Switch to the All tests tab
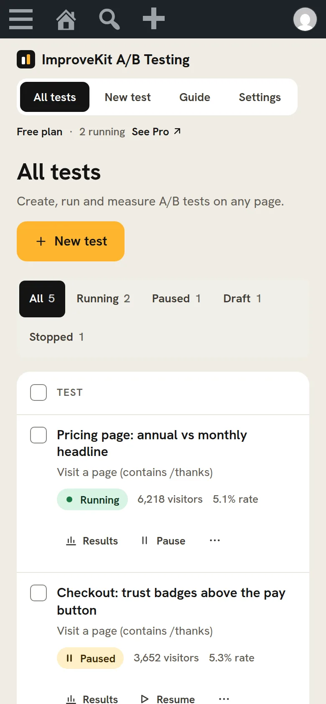Image resolution: width=326 pixels, height=704 pixels. [55, 97]
